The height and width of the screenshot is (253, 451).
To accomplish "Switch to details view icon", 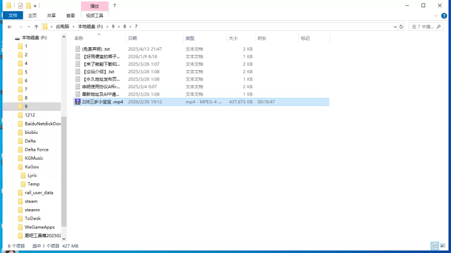I will click(x=435, y=246).
